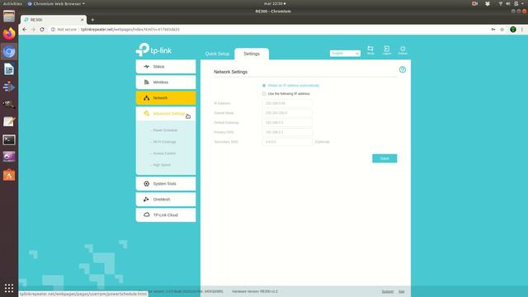Open the System Tools gear entry
Image resolution: width=528 pixels, height=297 pixels.
click(166, 184)
